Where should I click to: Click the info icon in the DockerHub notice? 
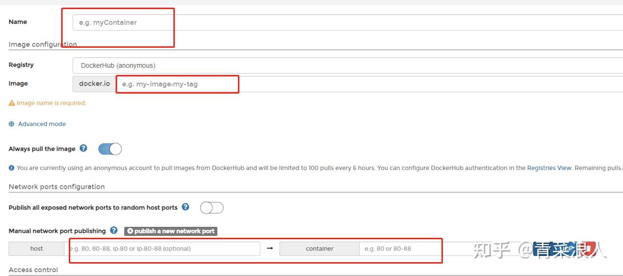pyautogui.click(x=11, y=168)
